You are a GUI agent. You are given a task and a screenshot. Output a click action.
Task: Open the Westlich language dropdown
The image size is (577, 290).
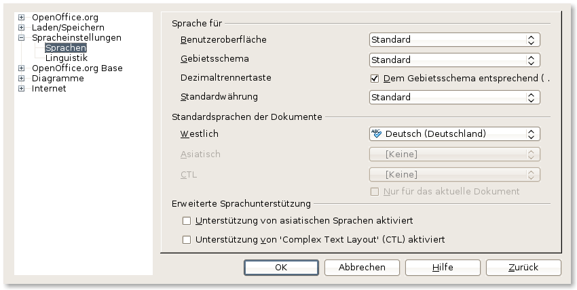(455, 133)
